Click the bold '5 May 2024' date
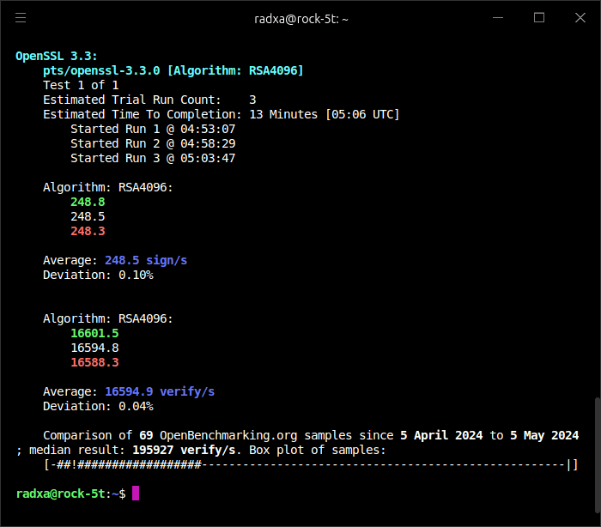 pyautogui.click(x=544, y=435)
